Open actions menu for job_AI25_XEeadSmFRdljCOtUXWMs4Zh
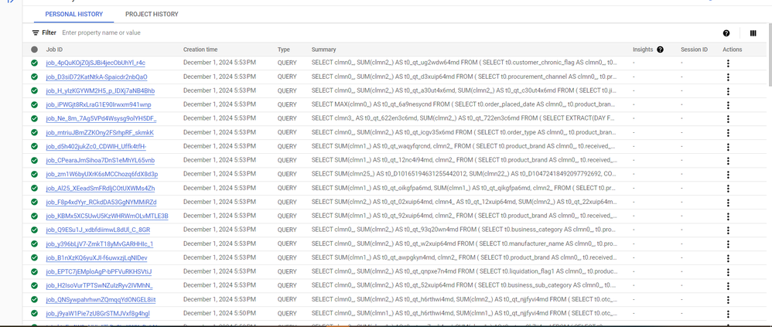 pyautogui.click(x=728, y=189)
